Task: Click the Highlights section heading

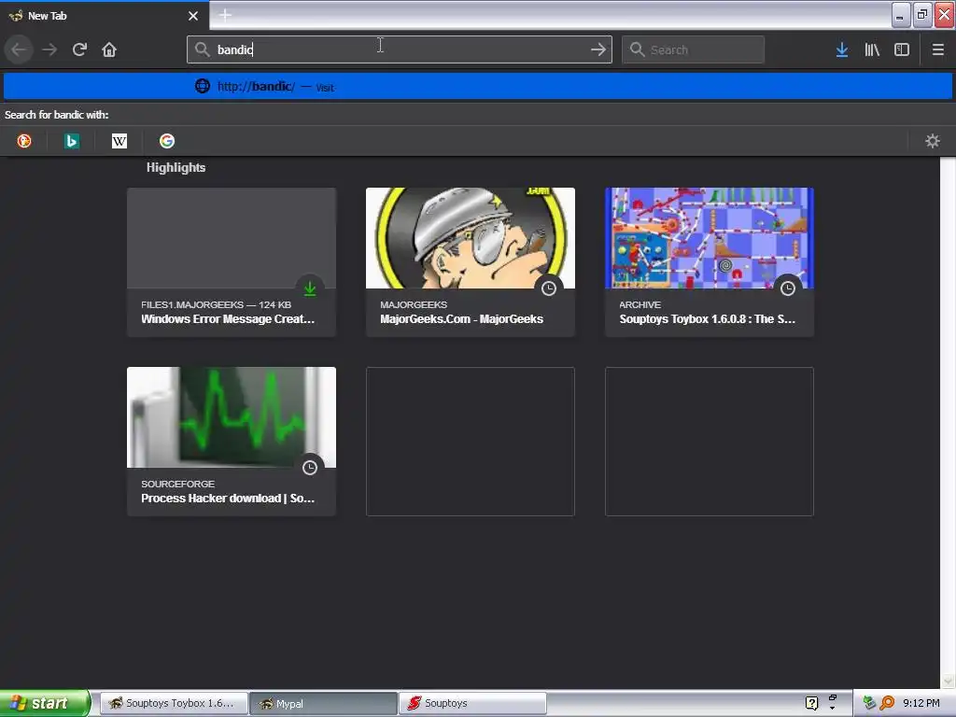Action: (x=176, y=168)
